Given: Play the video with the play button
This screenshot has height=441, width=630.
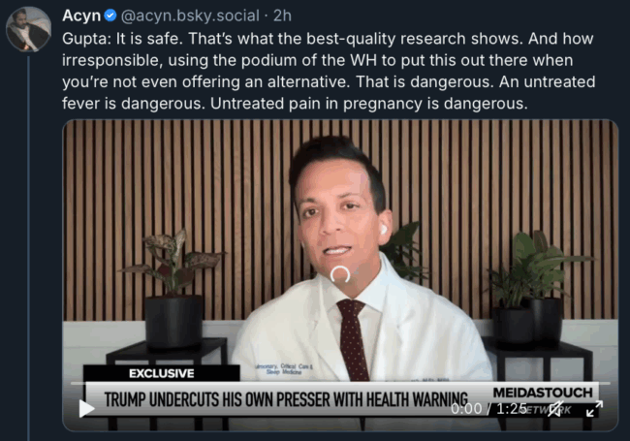Looking at the screenshot, I should point(86,408).
